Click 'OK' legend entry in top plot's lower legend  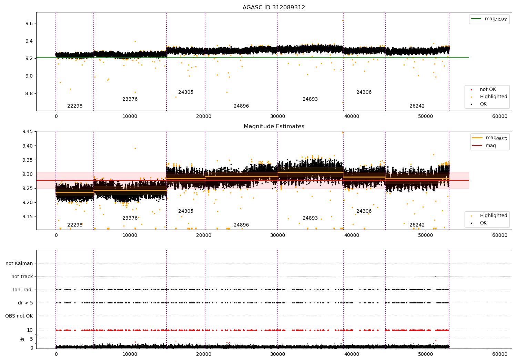[483, 104]
